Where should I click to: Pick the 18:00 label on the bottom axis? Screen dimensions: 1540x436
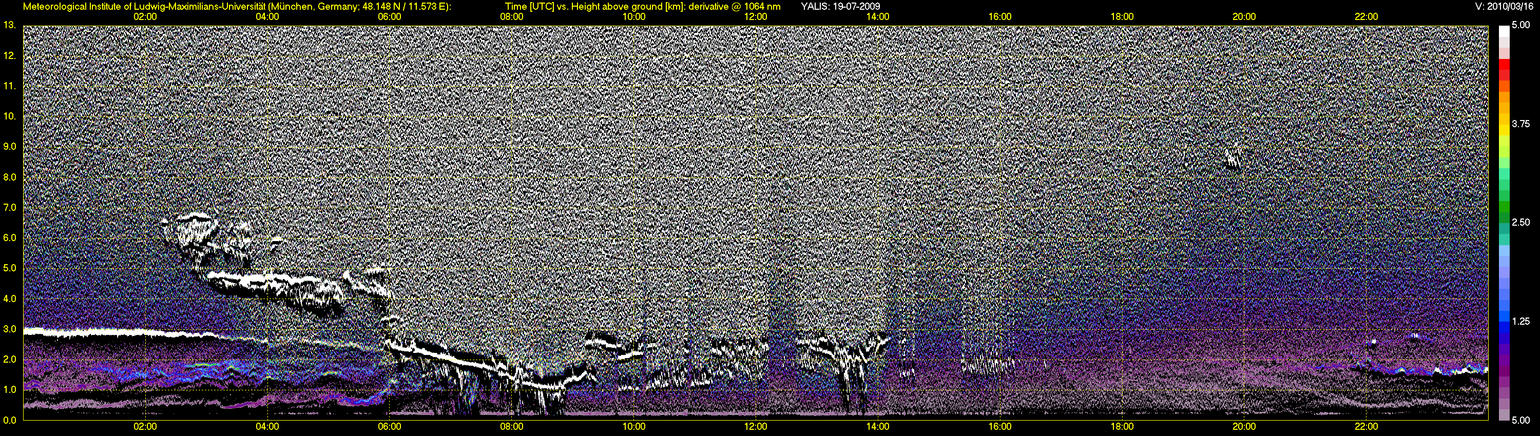pyautogui.click(x=1122, y=426)
